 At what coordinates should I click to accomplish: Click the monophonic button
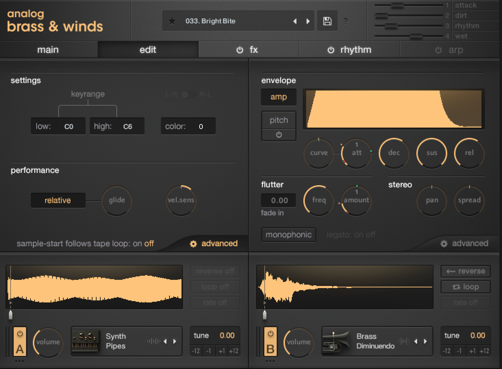(x=288, y=235)
